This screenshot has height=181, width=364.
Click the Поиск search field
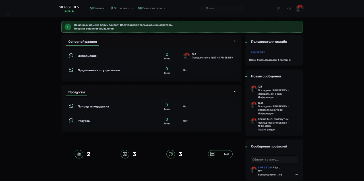point(222,8)
